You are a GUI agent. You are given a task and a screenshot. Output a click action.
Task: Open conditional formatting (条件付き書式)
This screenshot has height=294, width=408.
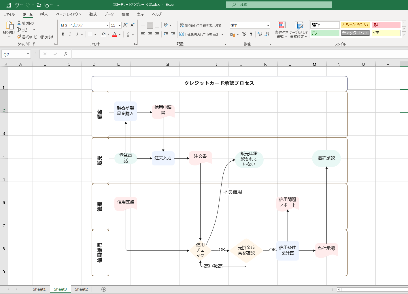tap(282, 30)
